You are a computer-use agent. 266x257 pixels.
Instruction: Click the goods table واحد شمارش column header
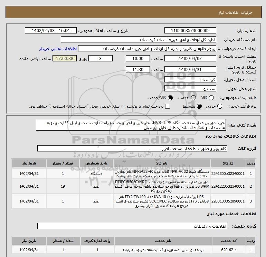(x=96, y=163)
